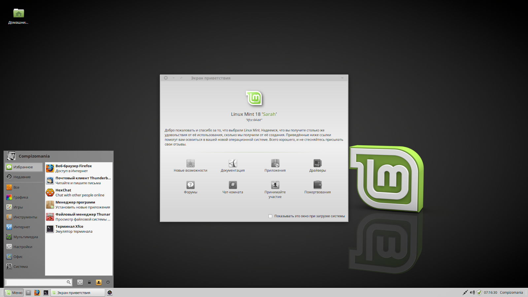Open the Multimedia (Мультимедиа) category
Viewport: 528px width, 297px height.
coord(24,237)
